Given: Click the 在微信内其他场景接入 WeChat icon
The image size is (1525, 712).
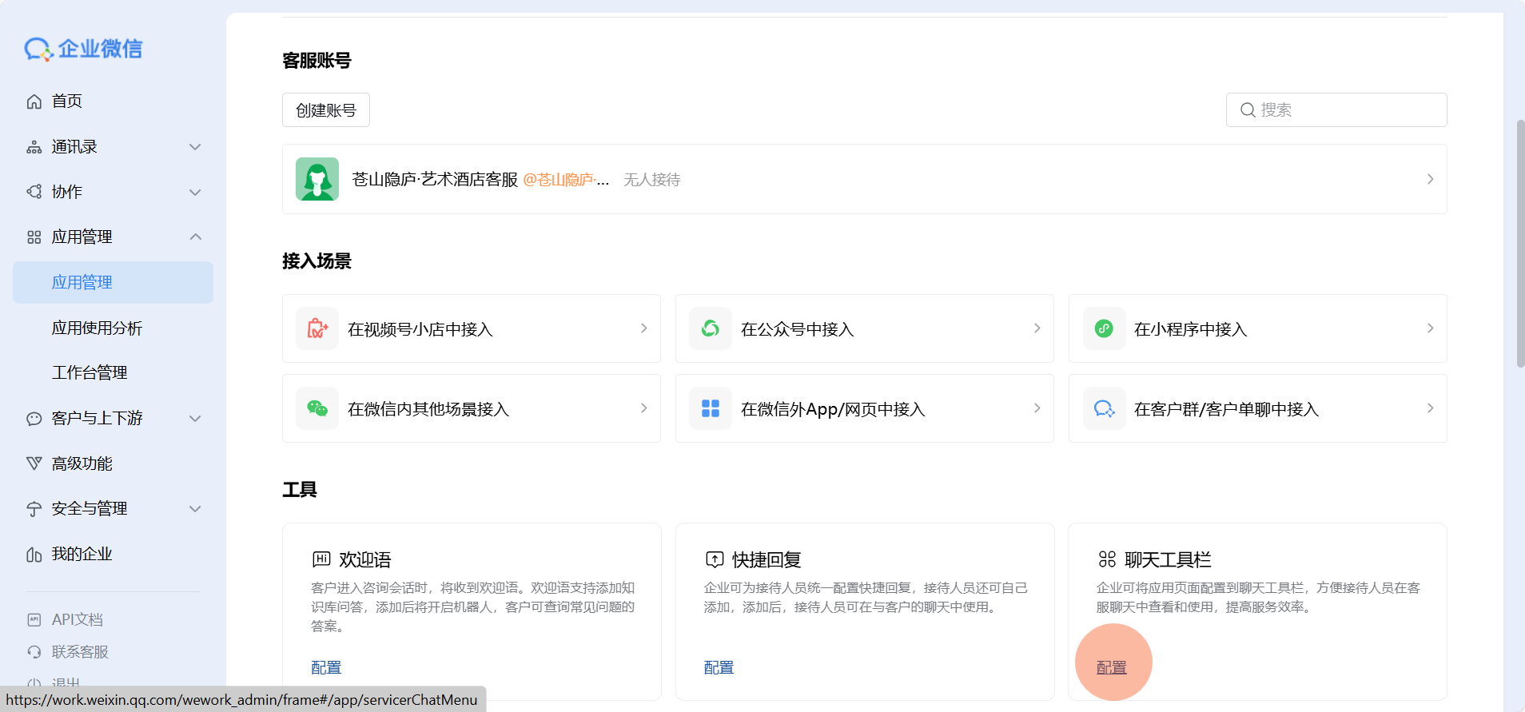Looking at the screenshot, I should tap(317, 408).
